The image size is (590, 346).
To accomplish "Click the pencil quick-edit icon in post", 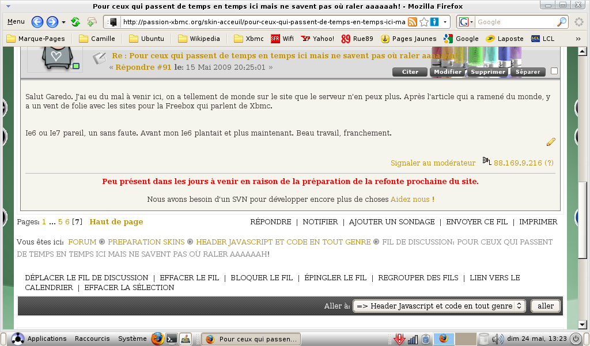I will pos(551,142).
